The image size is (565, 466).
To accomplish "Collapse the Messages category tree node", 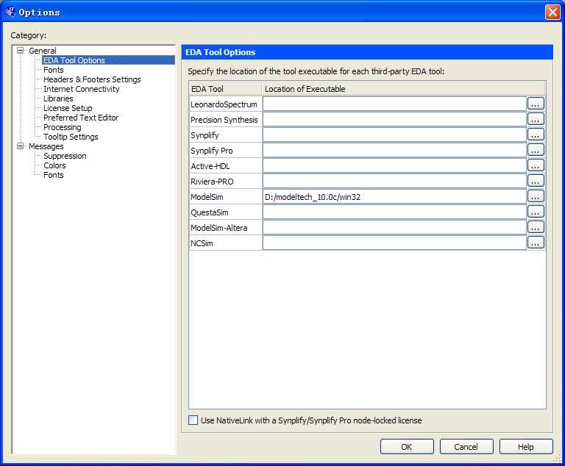I will 21,146.
